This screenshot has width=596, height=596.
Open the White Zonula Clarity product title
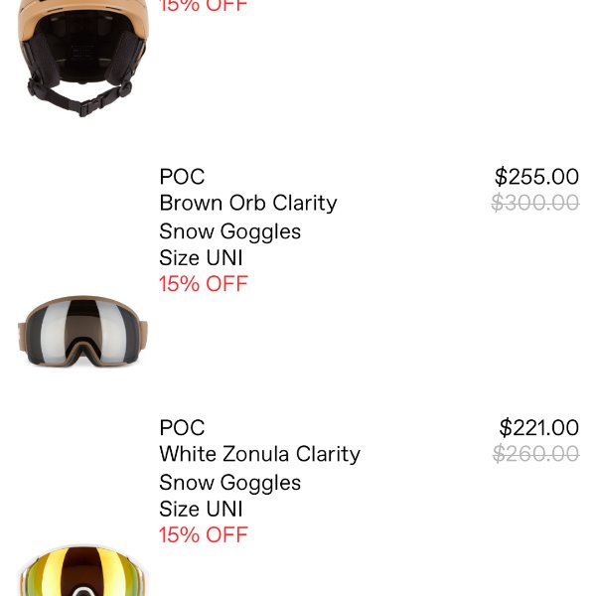point(259,455)
